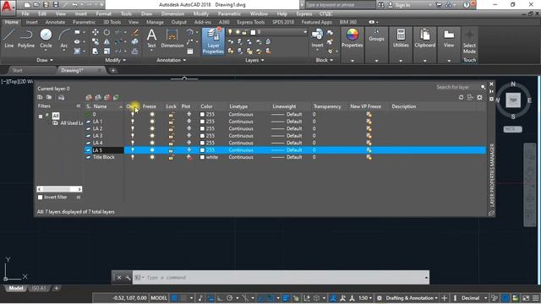Select the Line tool

coord(9,38)
